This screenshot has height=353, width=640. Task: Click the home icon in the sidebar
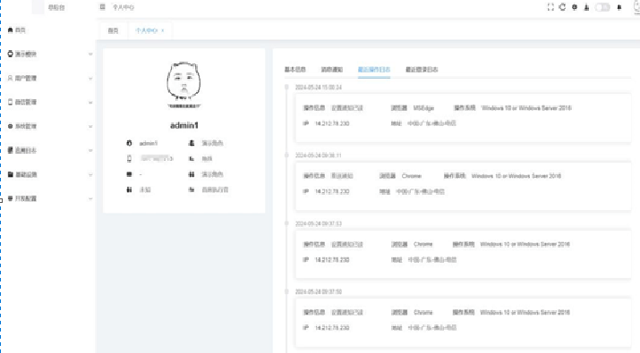click(x=10, y=29)
